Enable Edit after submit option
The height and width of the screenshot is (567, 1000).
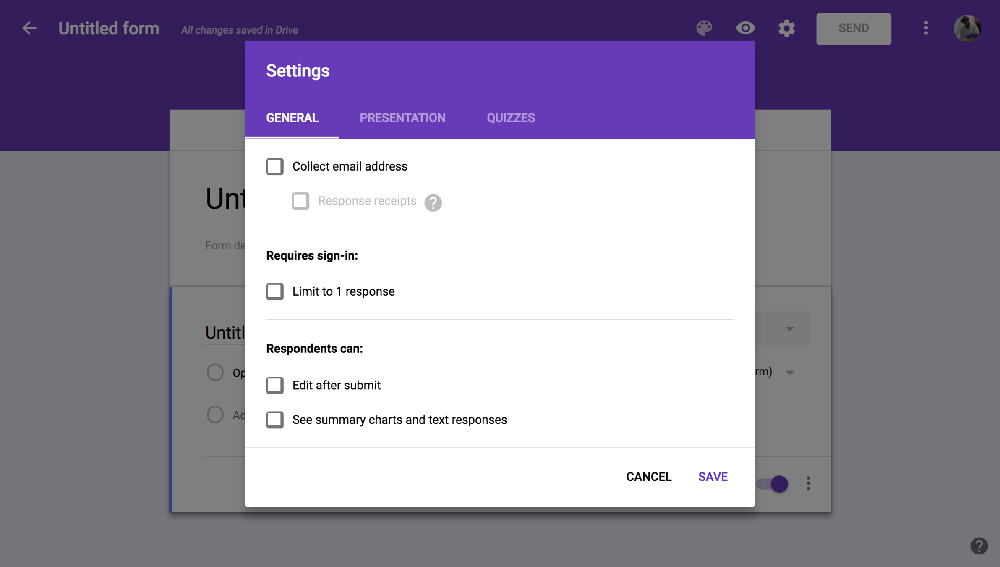[x=275, y=385]
